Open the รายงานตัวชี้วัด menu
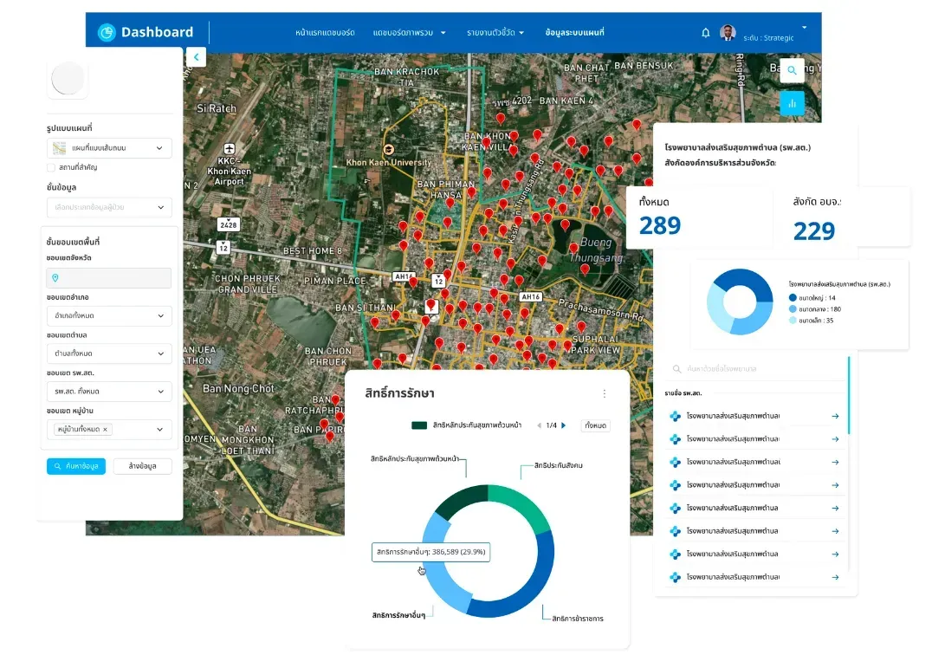The image size is (932, 668). tap(495, 33)
